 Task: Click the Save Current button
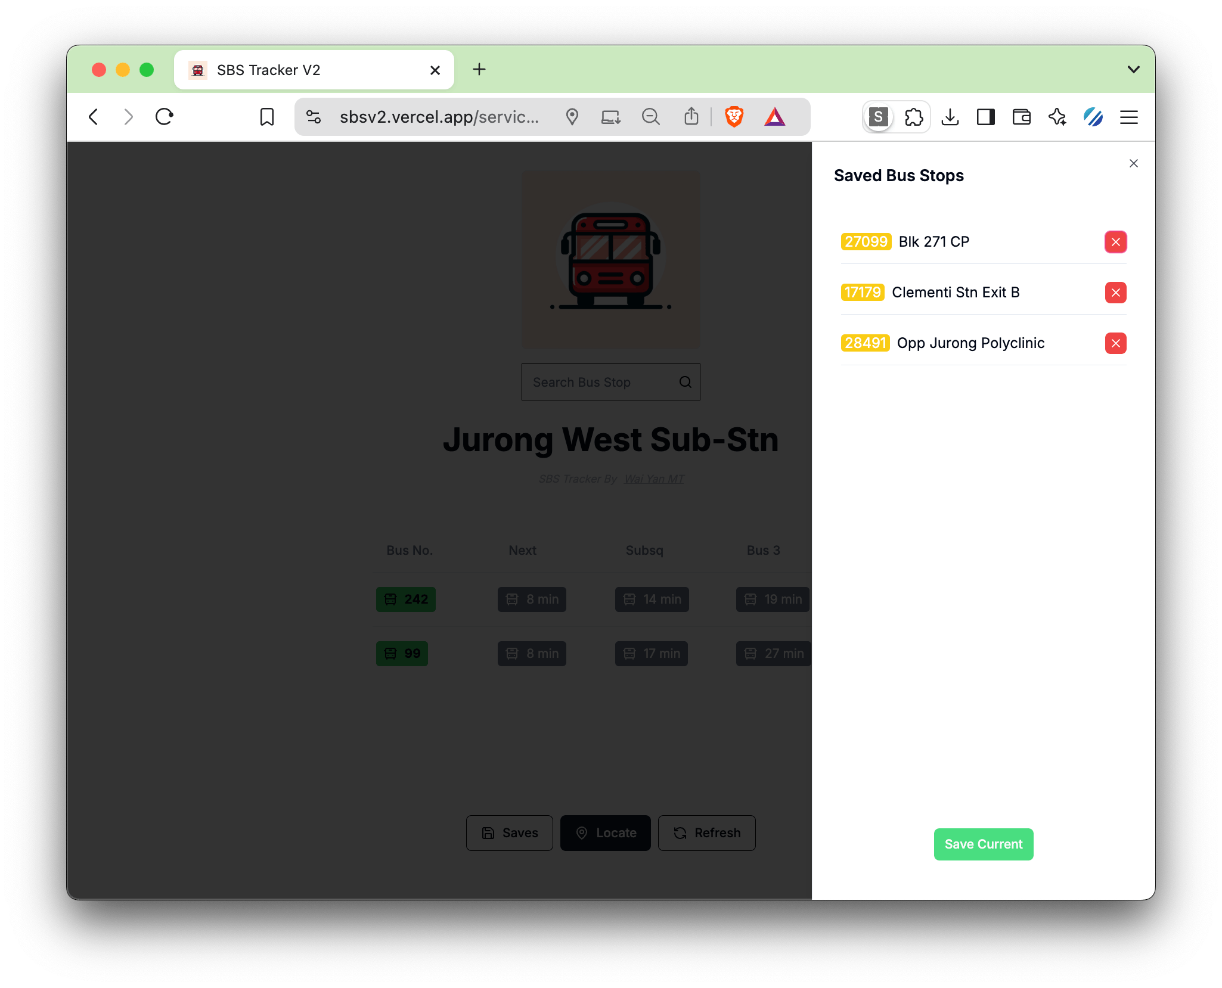(x=983, y=844)
